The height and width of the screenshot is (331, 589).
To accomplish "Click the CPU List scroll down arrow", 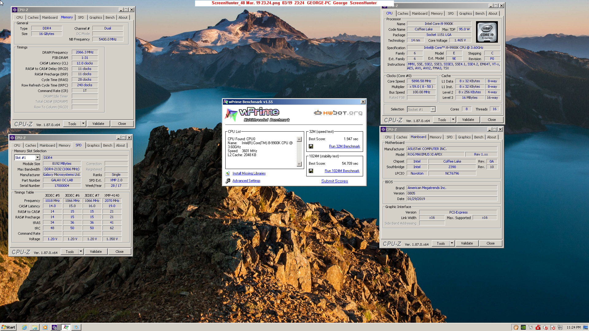I will coord(299,164).
